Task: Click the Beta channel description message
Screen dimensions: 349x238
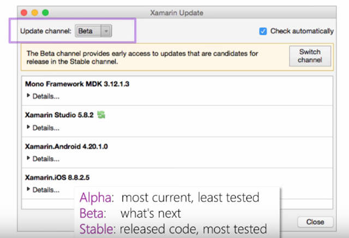Action: 142,57
